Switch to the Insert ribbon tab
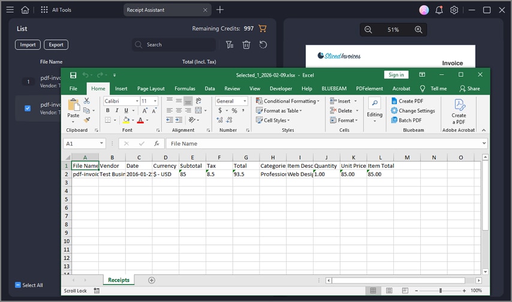512x302 pixels. [121, 89]
